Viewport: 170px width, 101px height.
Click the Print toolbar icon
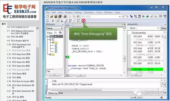point(65,17)
